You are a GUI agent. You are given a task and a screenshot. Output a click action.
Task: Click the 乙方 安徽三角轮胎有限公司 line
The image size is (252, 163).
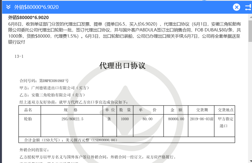pyautogui.click(x=52, y=95)
